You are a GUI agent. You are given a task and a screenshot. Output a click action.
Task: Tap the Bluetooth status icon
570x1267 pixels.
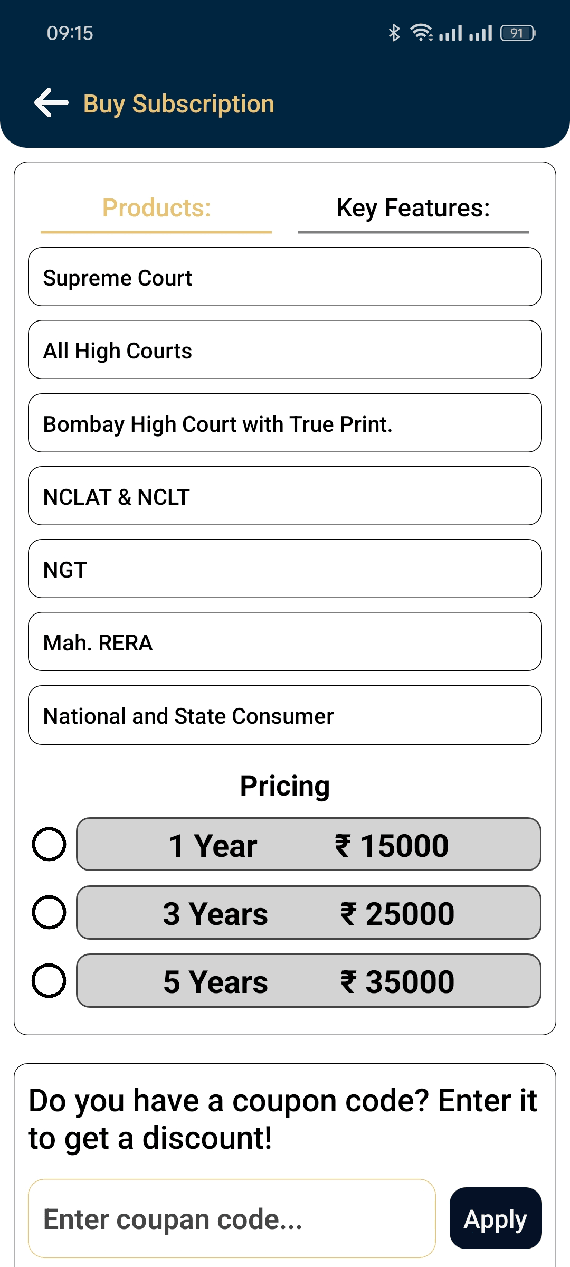(394, 33)
